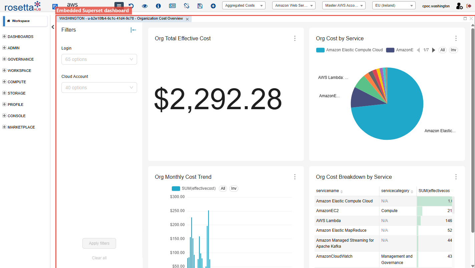Toggle 'Inv' legend selection in Org Monthly Cost Trend

[x=233, y=188]
